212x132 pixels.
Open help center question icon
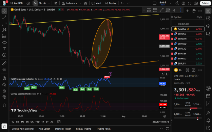pos(208,128)
